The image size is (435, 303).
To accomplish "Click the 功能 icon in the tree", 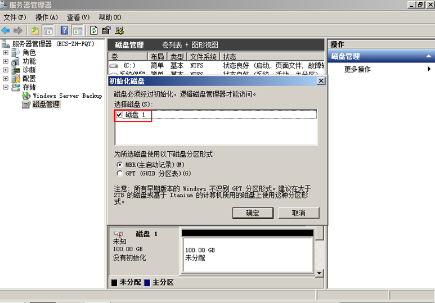I will pyautogui.click(x=15, y=61).
